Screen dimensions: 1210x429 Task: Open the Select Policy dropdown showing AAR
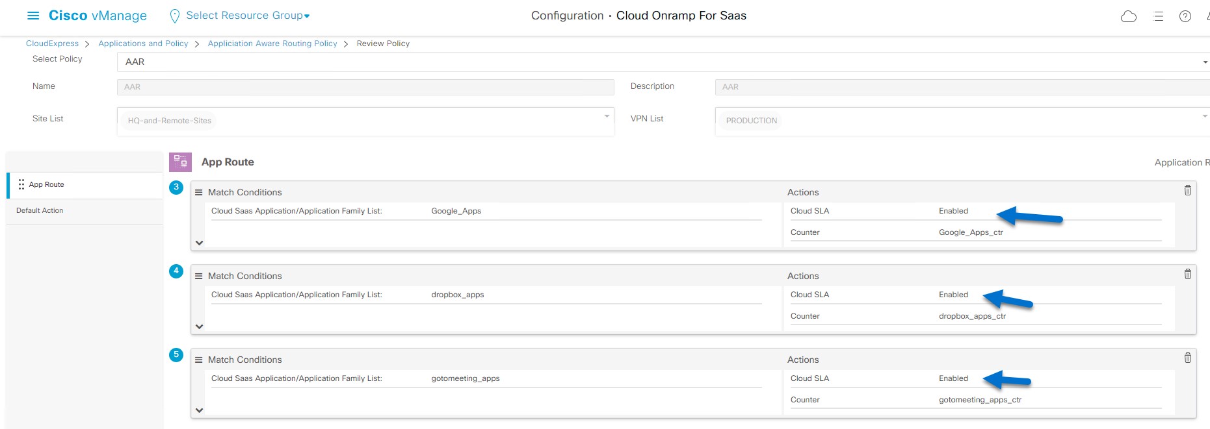point(663,62)
